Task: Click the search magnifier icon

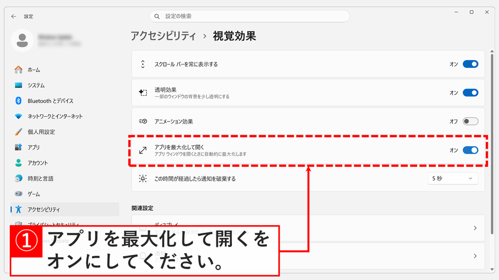Action: [157, 16]
